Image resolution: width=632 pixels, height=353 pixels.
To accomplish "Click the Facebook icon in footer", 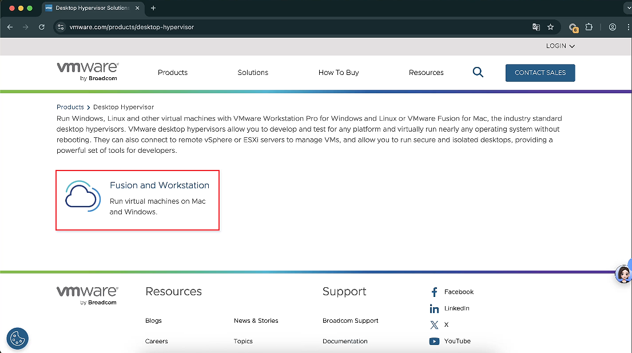I will tap(434, 292).
